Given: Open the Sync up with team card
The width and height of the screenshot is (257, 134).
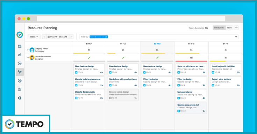Looking at the screenshot, I should [191, 69].
